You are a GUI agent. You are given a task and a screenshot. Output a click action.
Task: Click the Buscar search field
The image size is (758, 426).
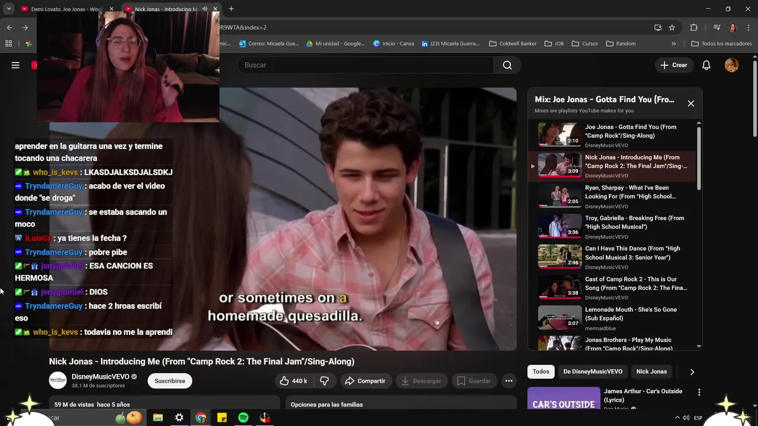tap(365, 65)
